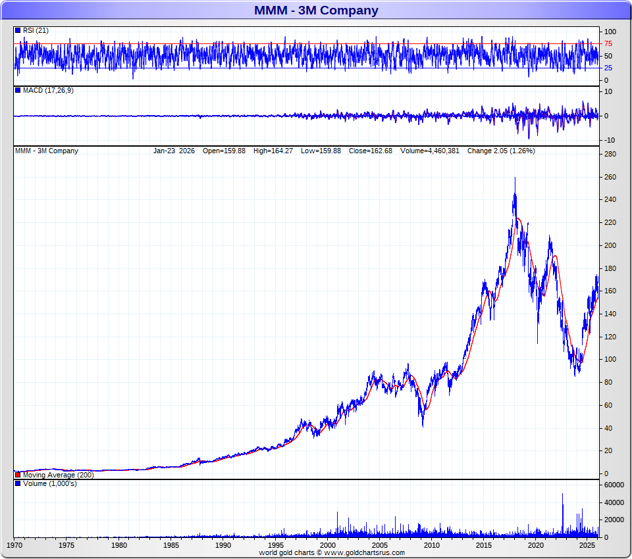
Task: Click the 1995 year label
Action: 275,545
